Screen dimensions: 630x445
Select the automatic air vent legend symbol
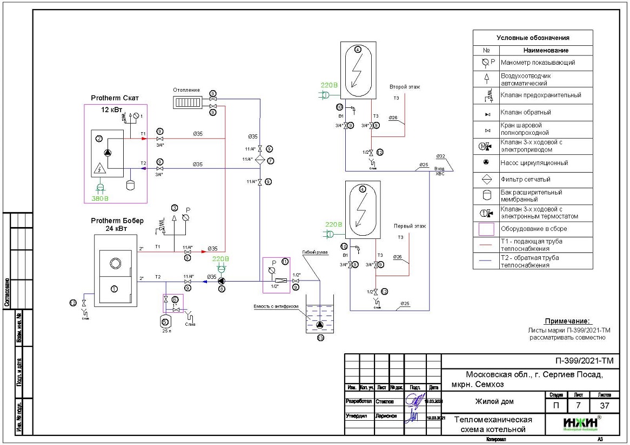tap(486, 79)
